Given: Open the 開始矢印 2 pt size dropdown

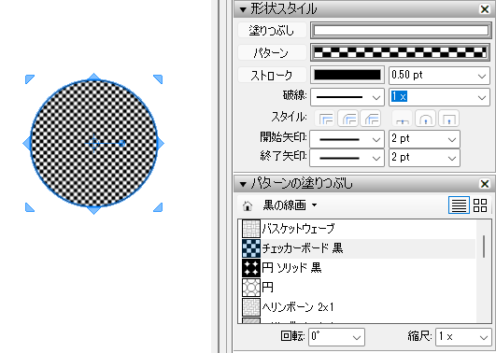Looking at the screenshot, I should tap(424, 139).
